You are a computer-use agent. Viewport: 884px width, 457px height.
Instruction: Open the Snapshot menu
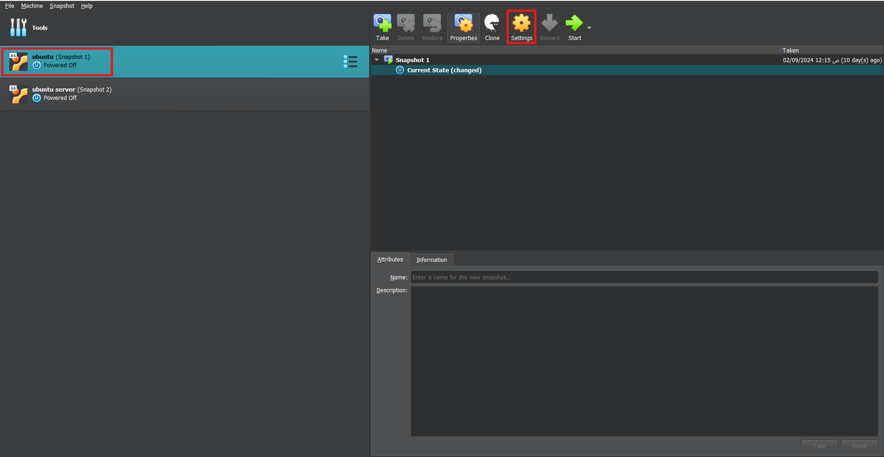pyautogui.click(x=62, y=6)
